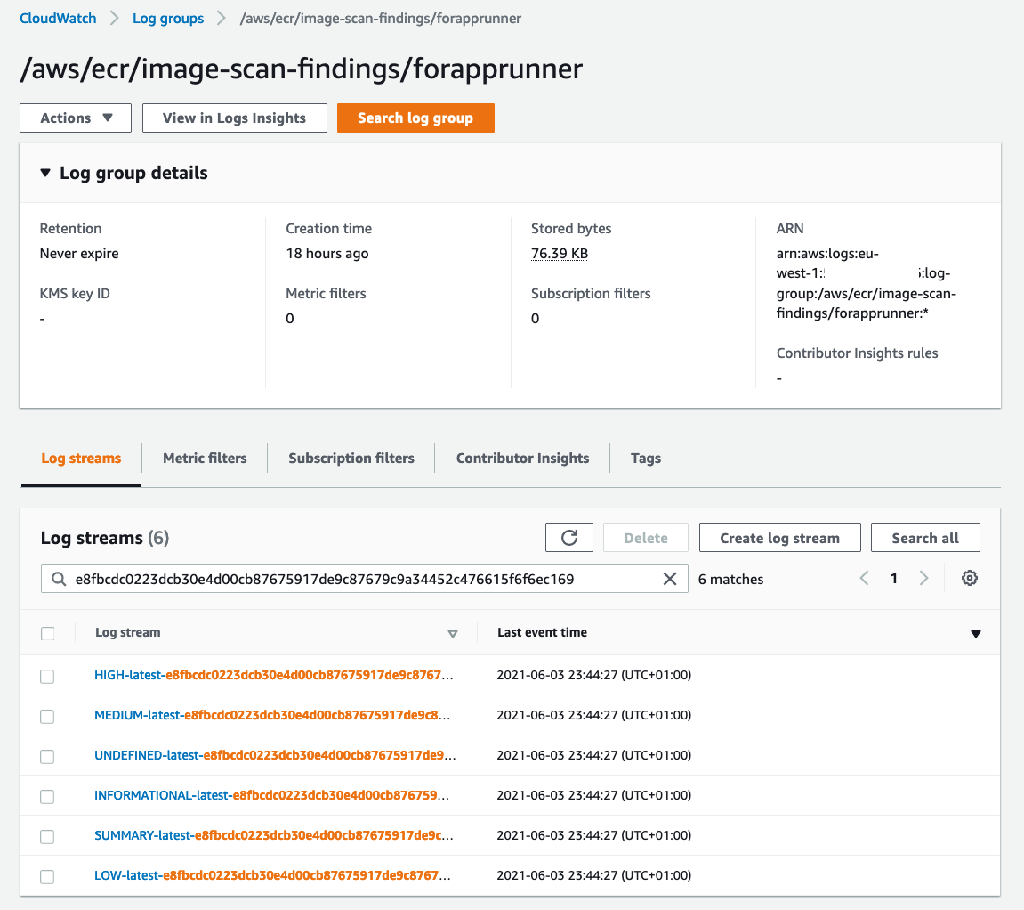Open the INFORMATIONAL-latest log stream link
This screenshot has height=910, width=1024.
[271, 795]
